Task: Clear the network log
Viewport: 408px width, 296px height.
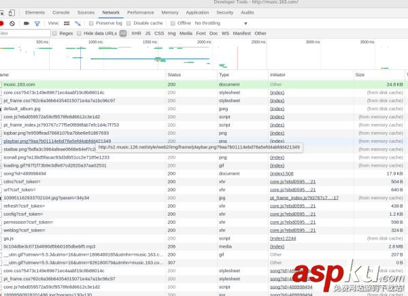Action: pyautogui.click(x=12, y=23)
